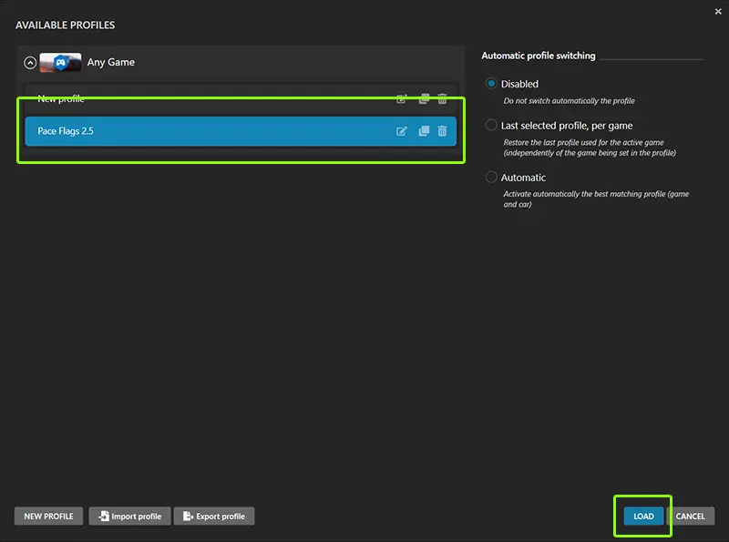The height and width of the screenshot is (542, 729).
Task: Close the Available Profiles window
Action: tap(716, 11)
